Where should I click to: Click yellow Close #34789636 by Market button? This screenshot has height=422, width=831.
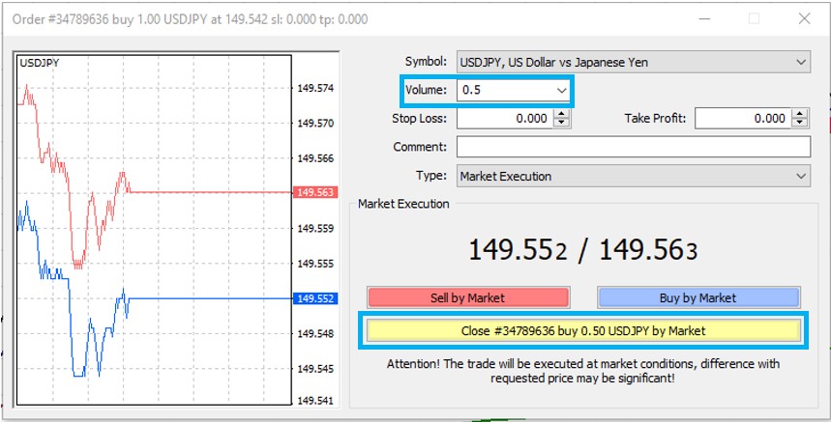coord(582,330)
